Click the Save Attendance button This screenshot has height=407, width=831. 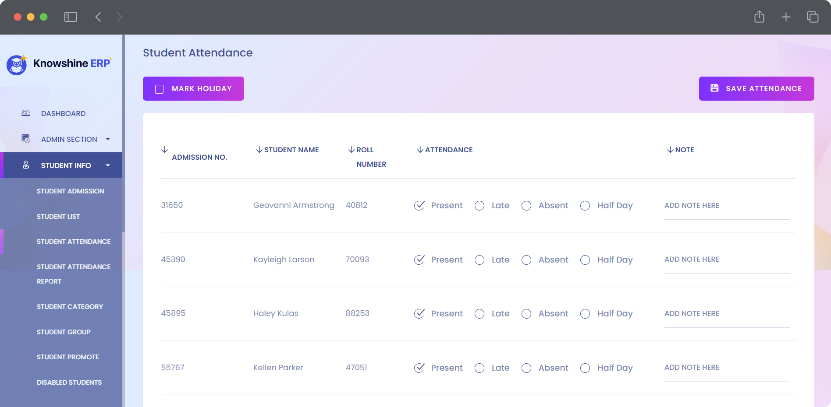point(756,89)
